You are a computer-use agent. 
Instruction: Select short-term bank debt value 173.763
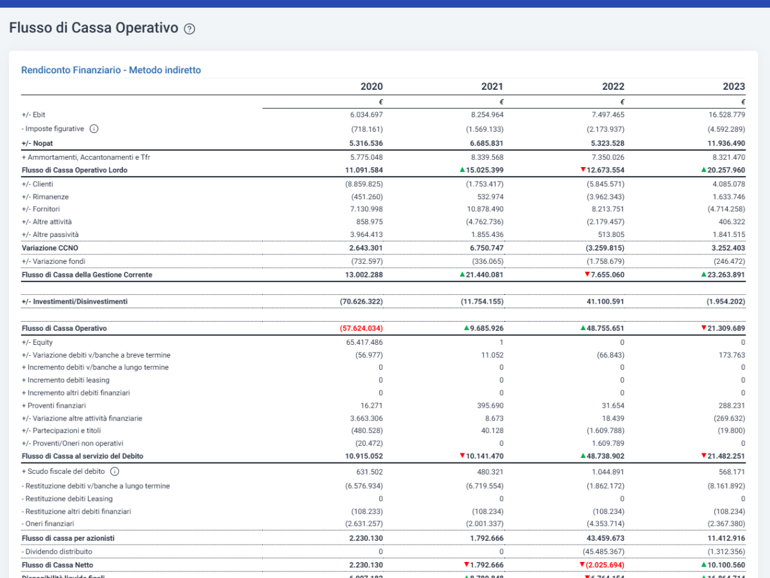pos(732,355)
